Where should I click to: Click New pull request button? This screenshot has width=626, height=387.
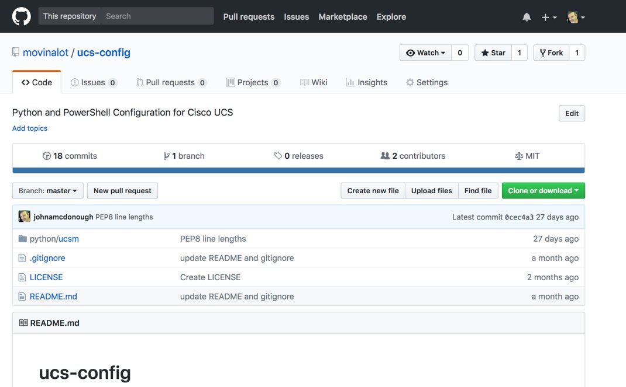(122, 191)
